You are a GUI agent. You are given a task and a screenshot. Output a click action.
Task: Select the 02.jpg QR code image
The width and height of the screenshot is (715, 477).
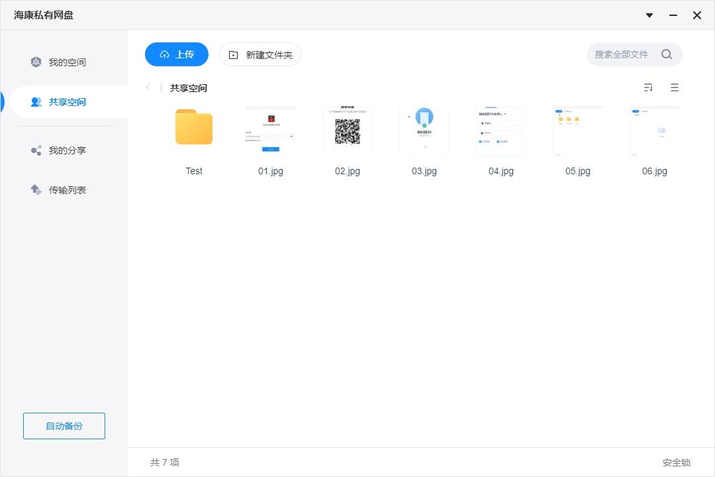[x=347, y=131]
